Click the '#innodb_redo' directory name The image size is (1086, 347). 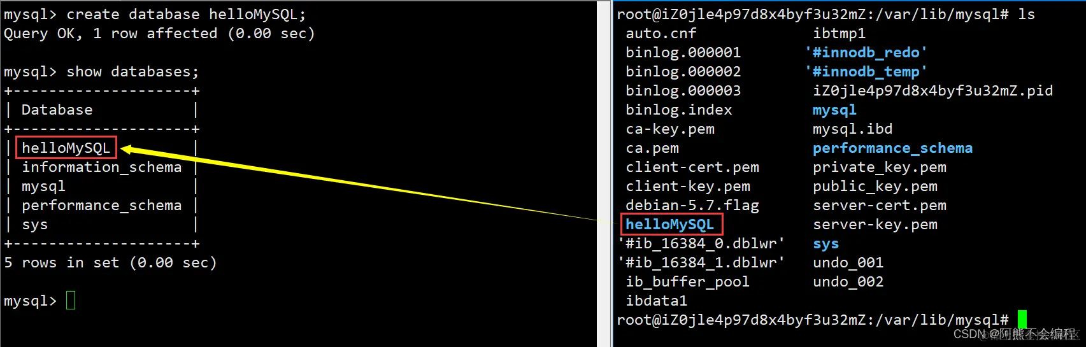(866, 52)
